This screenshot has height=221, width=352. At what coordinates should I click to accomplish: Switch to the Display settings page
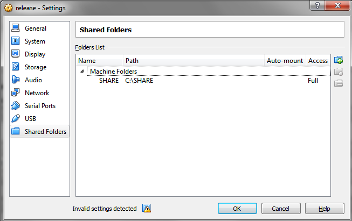pos(35,54)
